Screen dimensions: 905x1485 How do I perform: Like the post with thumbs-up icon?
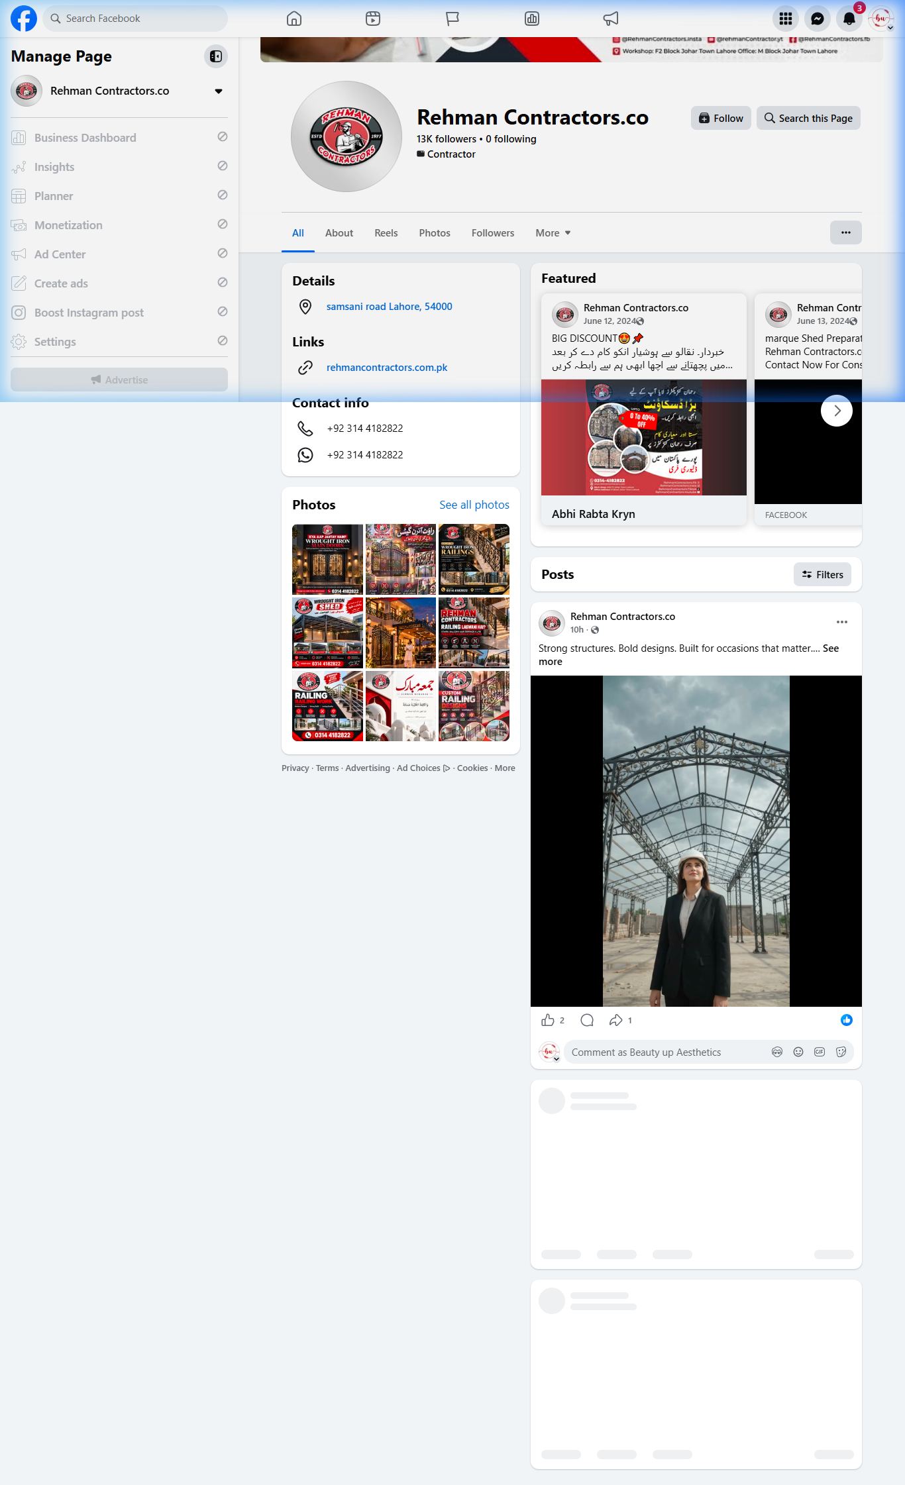click(x=548, y=1020)
